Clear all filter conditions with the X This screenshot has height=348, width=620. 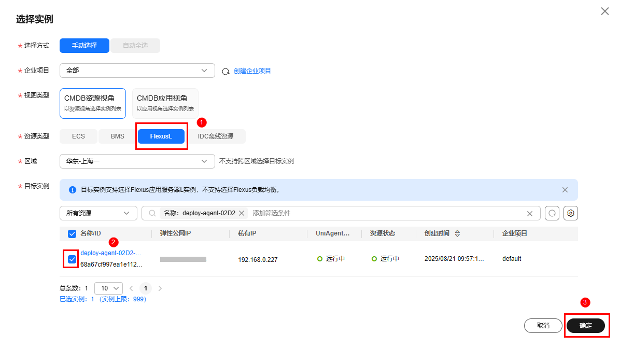click(x=530, y=213)
